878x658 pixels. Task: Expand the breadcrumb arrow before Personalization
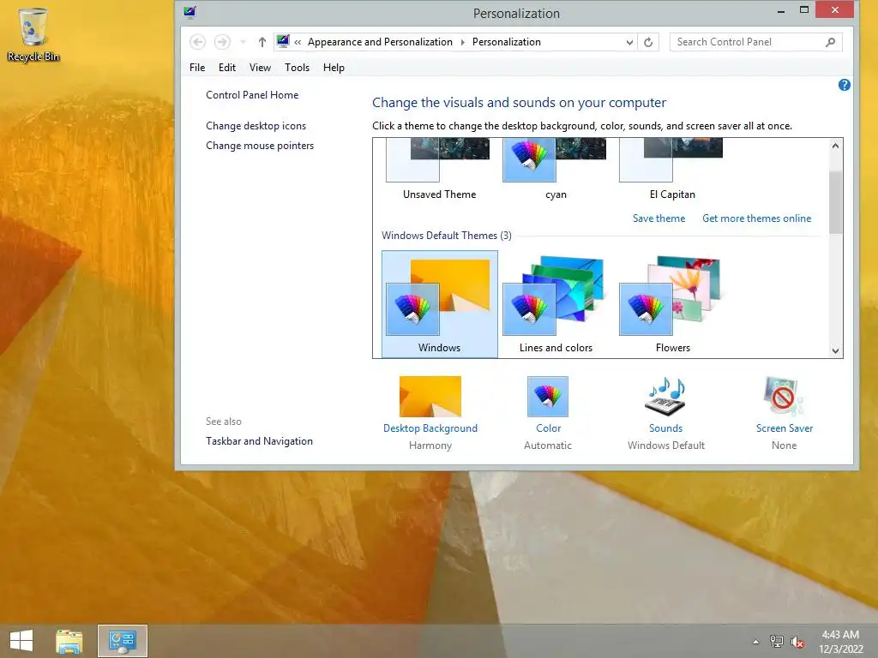click(x=462, y=42)
